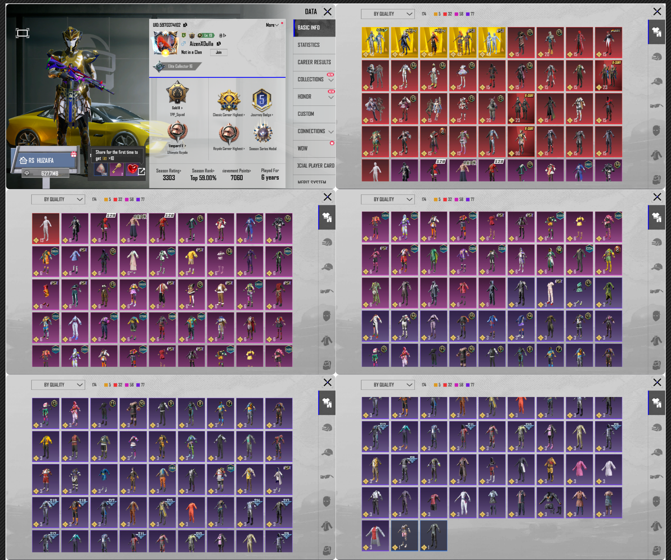
Task: Select the glasses category in bottom-left inventory panel
Action: tap(327, 477)
